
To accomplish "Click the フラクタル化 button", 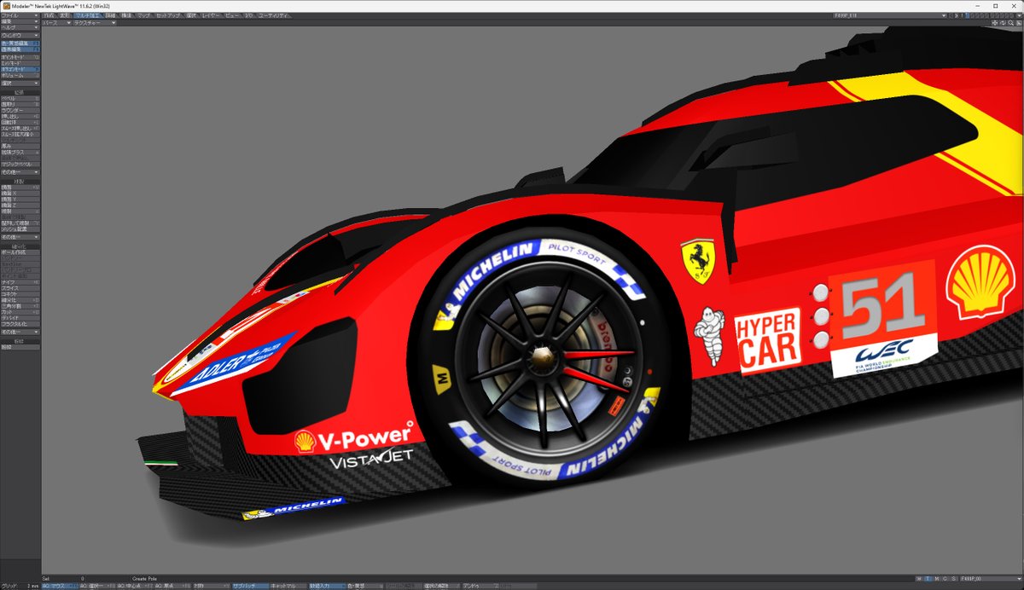I will tap(20, 324).
